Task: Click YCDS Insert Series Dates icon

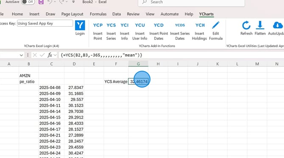Action: click(x=180, y=25)
